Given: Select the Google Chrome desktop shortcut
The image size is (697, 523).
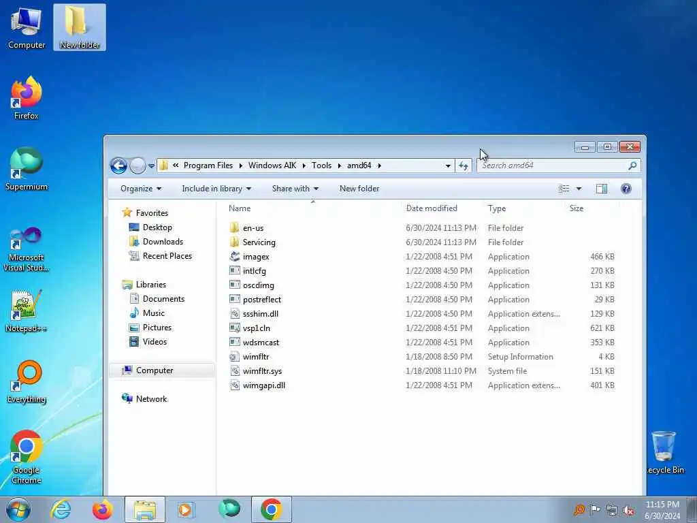Looking at the screenshot, I should [x=27, y=457].
